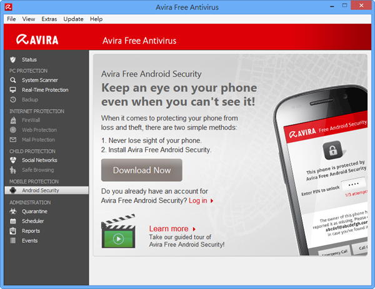Click the Scheduler calendar icon
Viewport: 375px width, 289px height.
pyautogui.click(x=13, y=221)
